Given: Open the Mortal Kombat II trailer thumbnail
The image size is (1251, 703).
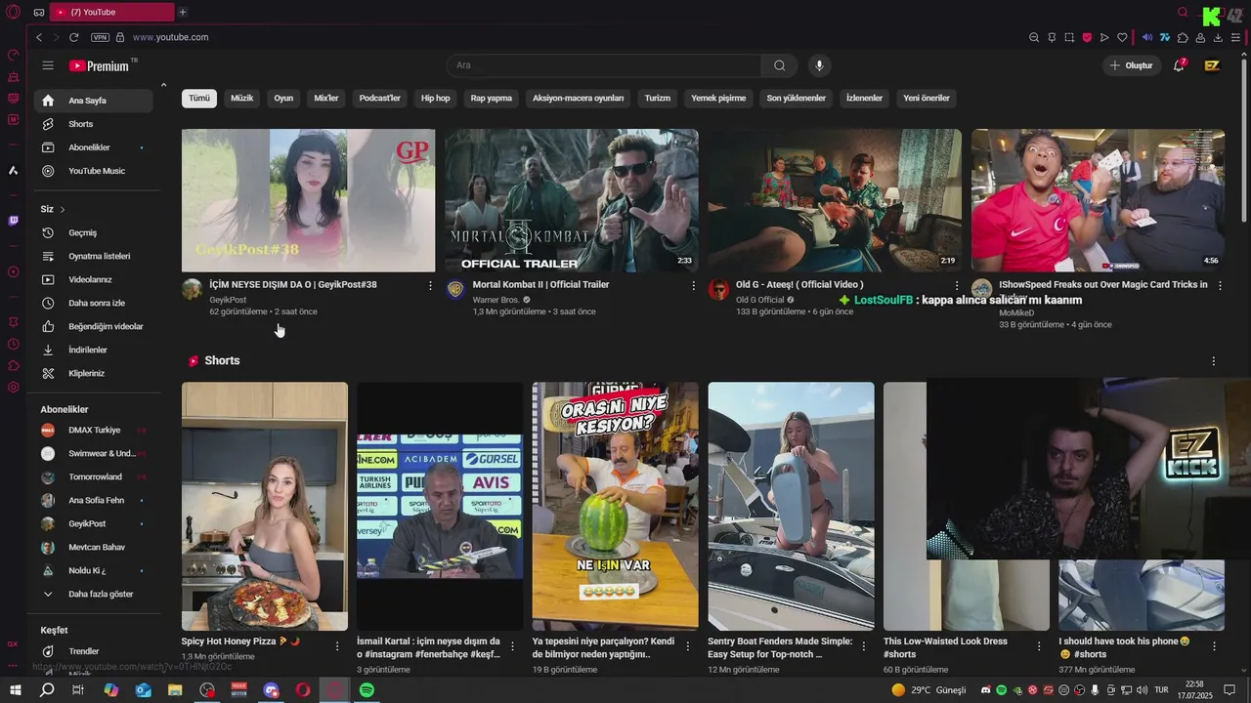Looking at the screenshot, I should coord(572,200).
